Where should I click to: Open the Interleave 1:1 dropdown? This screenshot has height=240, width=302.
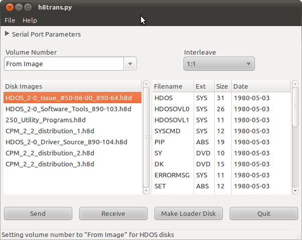click(x=219, y=64)
